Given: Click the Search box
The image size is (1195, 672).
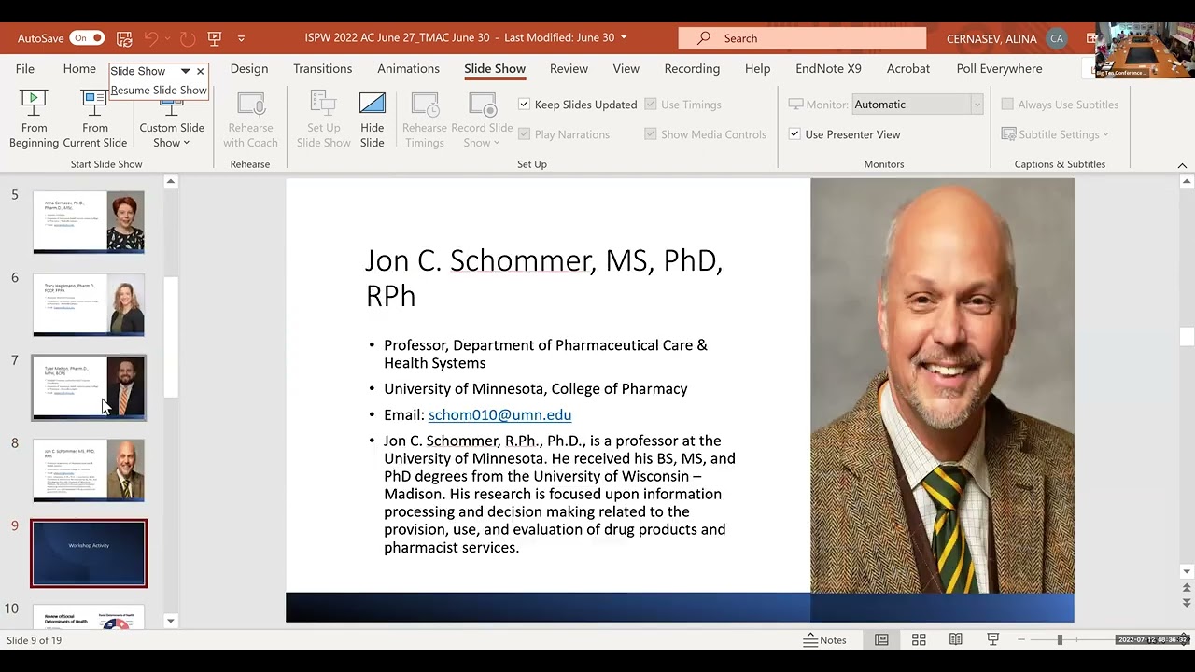Looking at the screenshot, I should point(803,38).
